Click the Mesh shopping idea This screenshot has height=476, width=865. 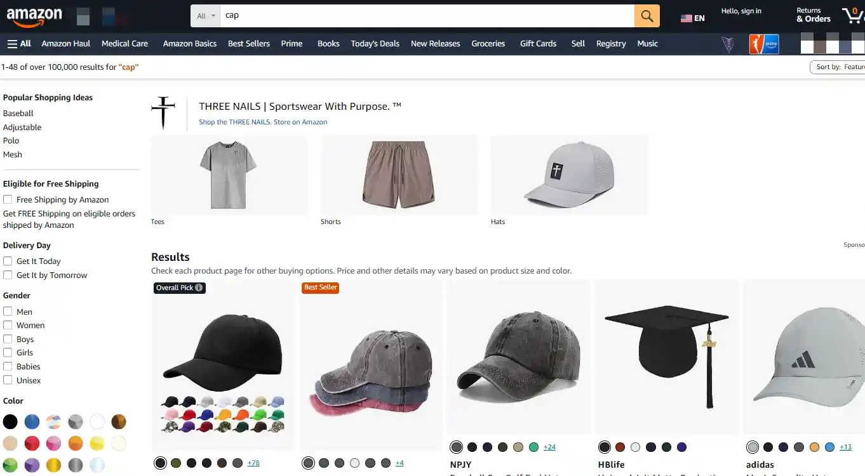pos(13,155)
